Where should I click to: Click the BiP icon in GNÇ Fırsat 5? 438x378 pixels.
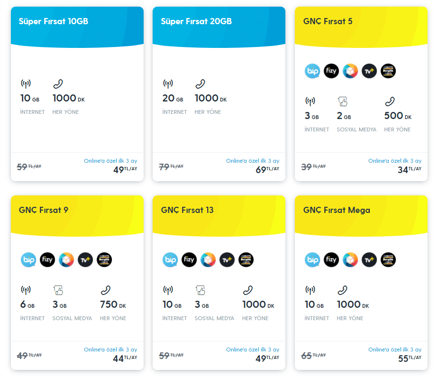(312, 71)
